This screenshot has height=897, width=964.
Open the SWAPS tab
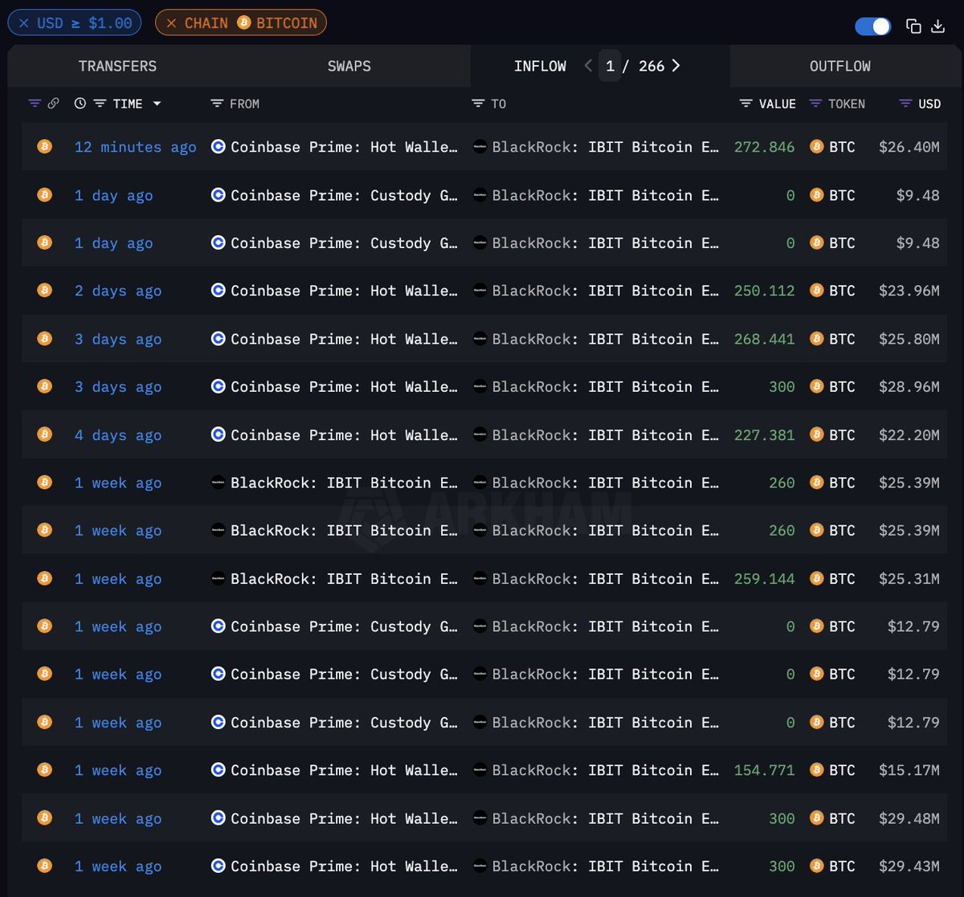tap(349, 66)
